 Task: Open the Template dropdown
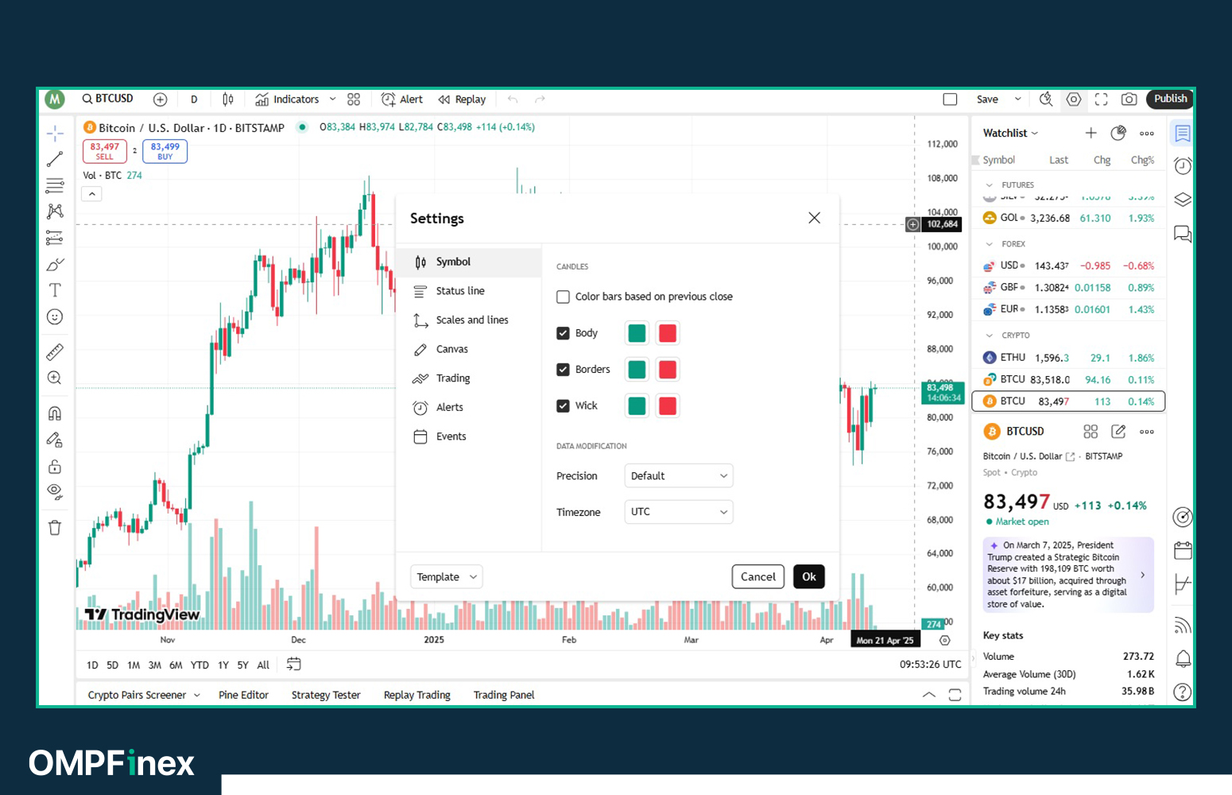[447, 577]
